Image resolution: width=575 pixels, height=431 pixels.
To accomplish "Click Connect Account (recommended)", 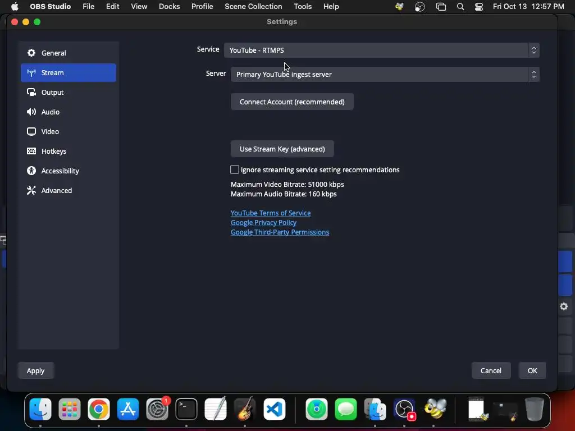I will click(292, 102).
